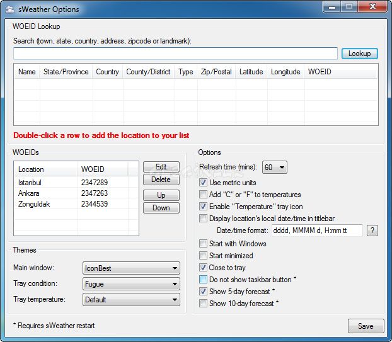
Task: Click the WOEID value 2347263
Action: click(95, 193)
